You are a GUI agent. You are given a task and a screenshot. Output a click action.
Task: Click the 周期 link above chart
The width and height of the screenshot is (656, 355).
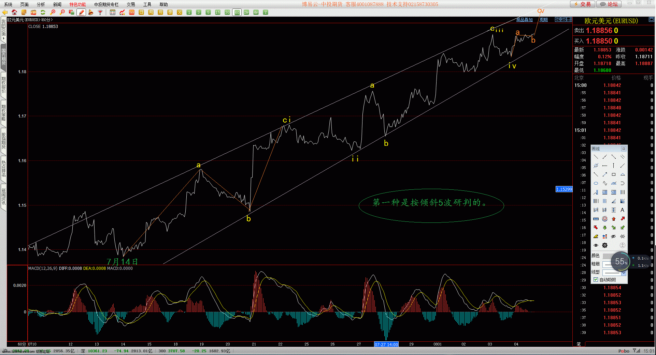click(x=544, y=20)
